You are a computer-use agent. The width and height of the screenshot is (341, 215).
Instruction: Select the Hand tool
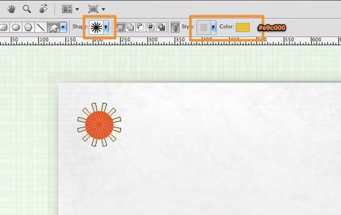[x=11, y=9]
